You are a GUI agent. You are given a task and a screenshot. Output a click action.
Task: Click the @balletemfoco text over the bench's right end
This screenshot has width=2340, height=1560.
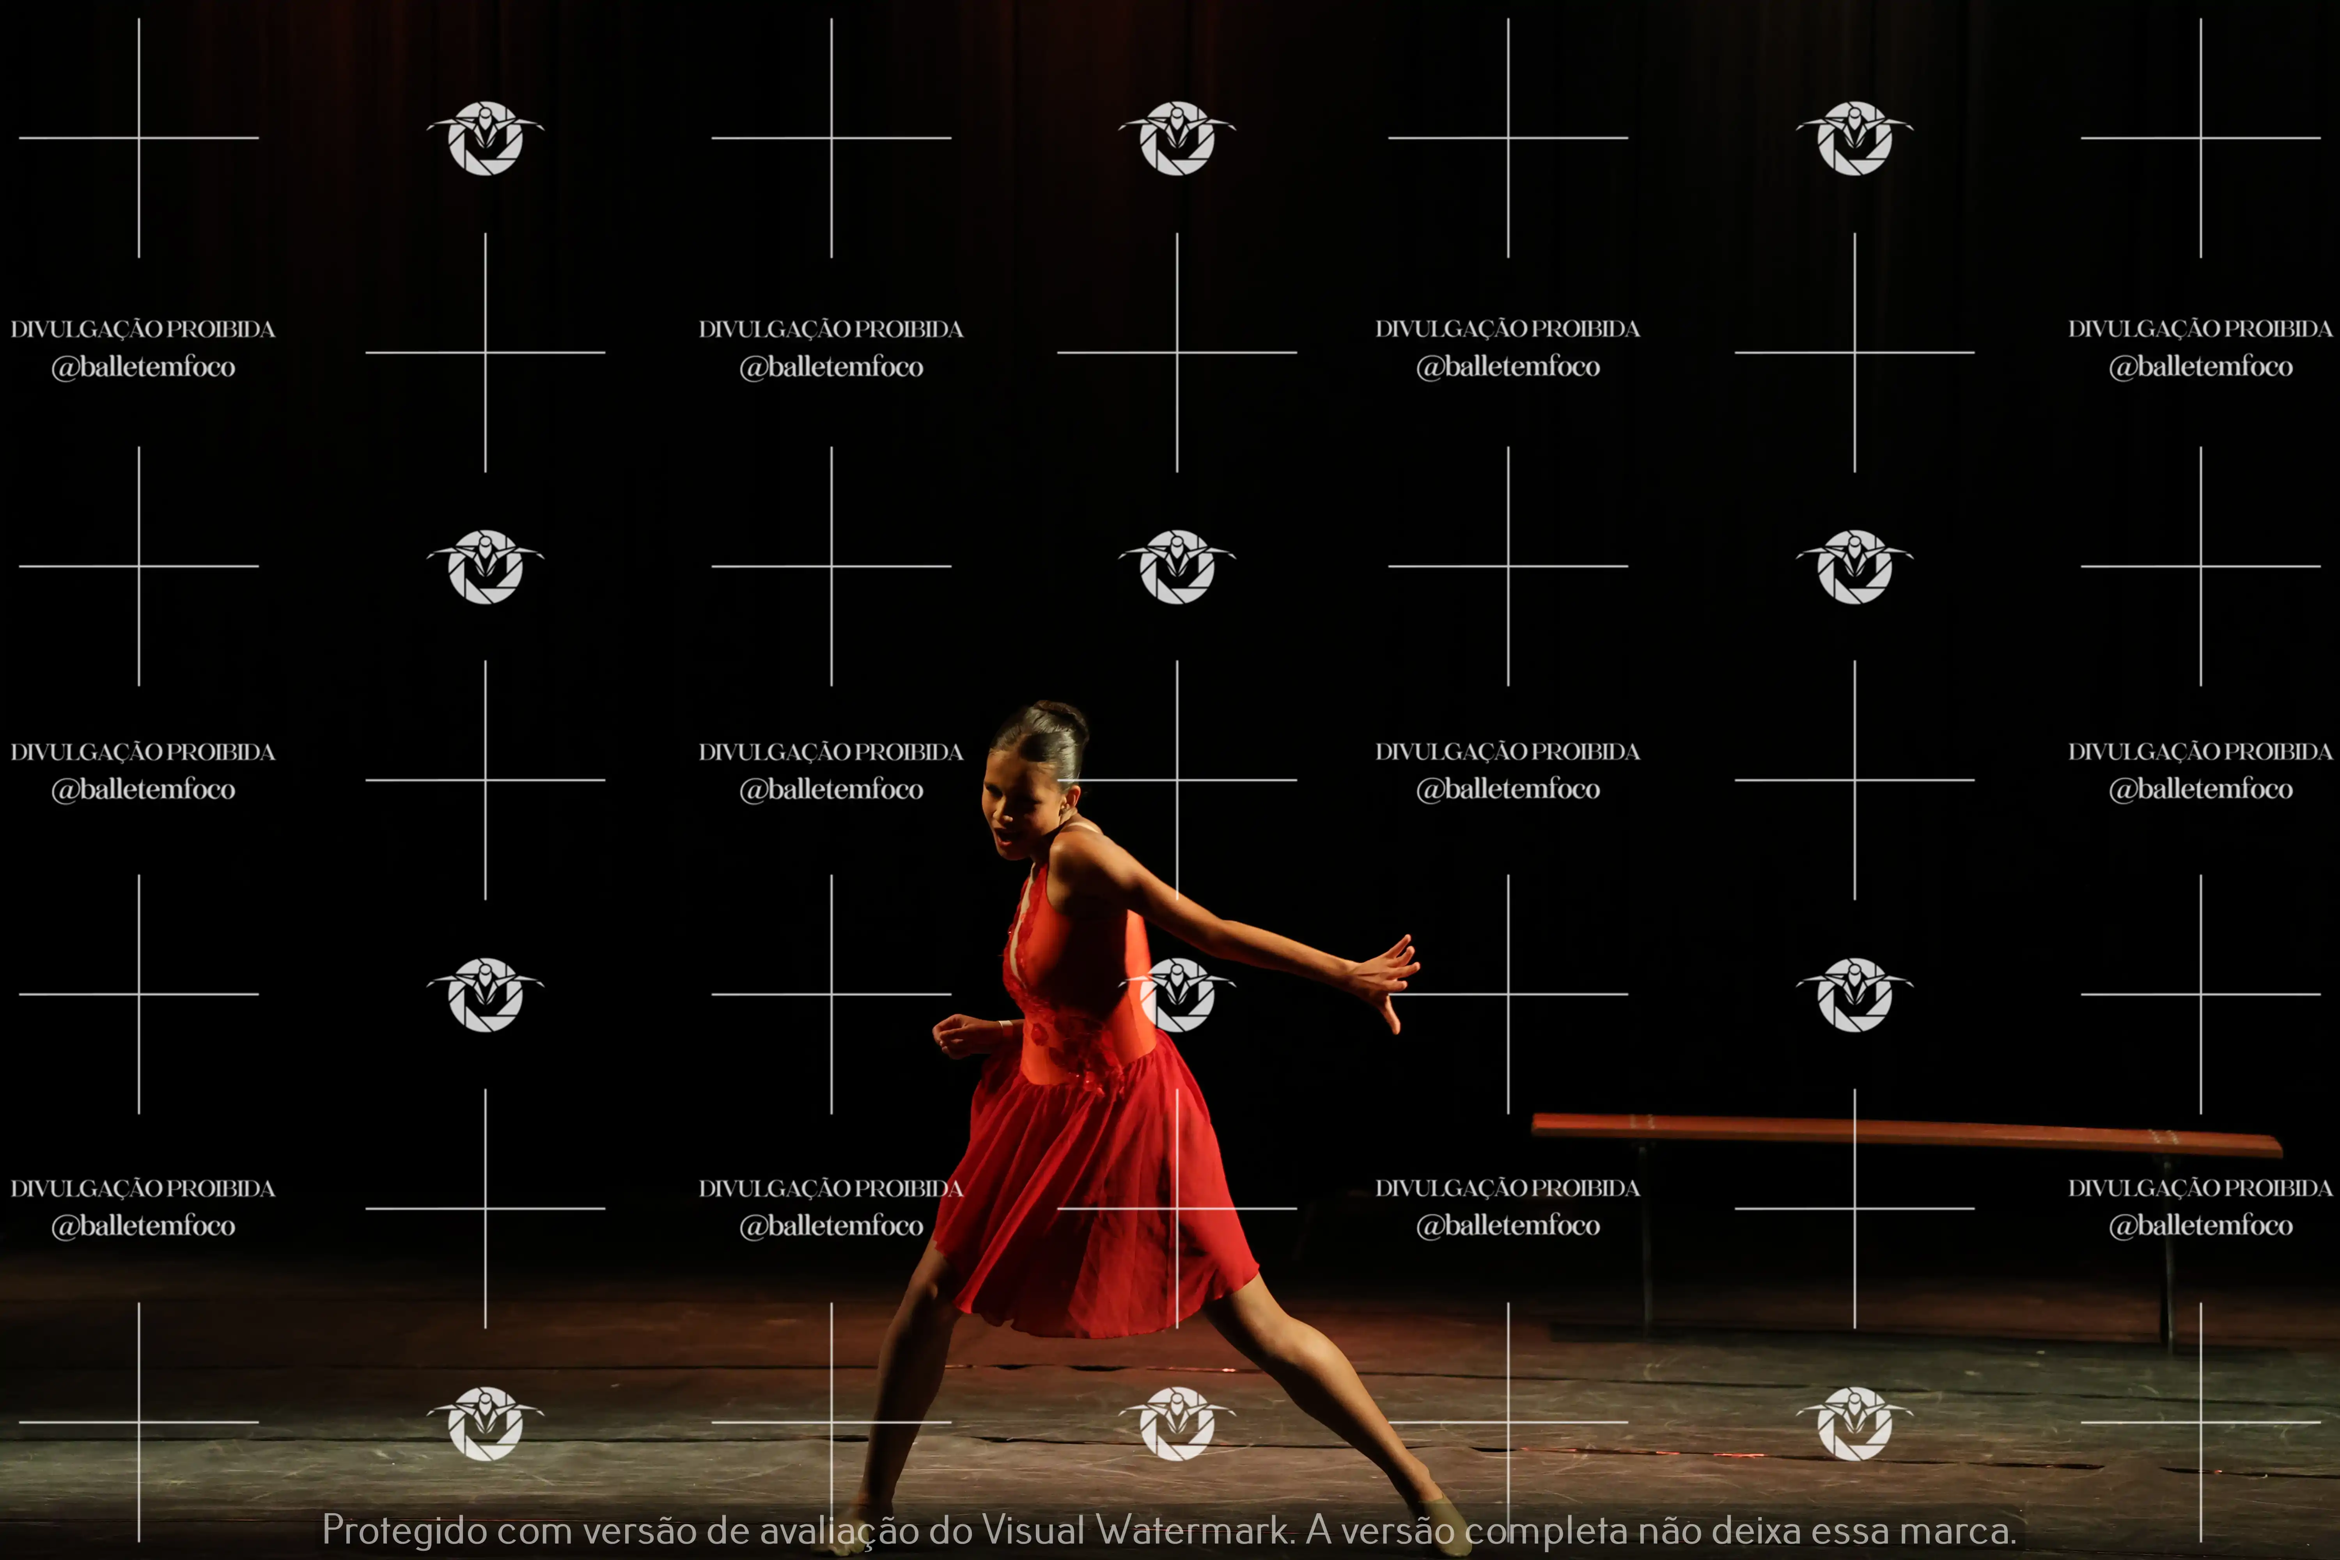point(2201,1225)
